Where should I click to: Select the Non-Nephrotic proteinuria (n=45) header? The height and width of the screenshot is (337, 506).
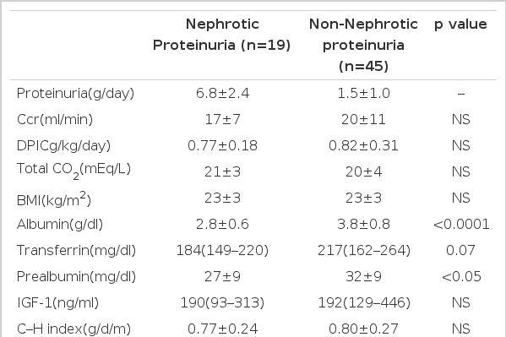click(x=363, y=45)
